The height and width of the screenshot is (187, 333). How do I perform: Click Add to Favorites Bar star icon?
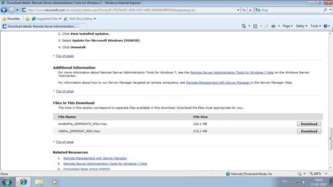27,19
